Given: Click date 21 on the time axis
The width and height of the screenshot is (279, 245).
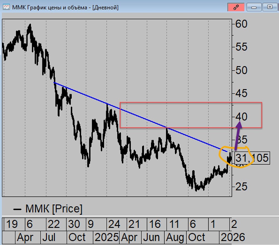Looking at the screenshot, I should pyautogui.click(x=134, y=224).
